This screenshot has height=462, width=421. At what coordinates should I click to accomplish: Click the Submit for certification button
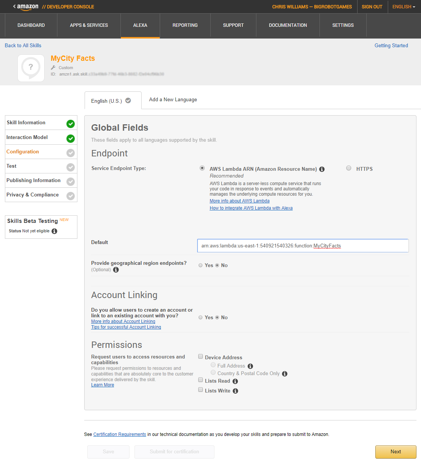(174, 452)
